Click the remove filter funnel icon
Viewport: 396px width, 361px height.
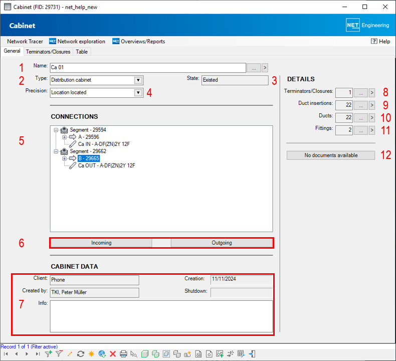(x=59, y=354)
